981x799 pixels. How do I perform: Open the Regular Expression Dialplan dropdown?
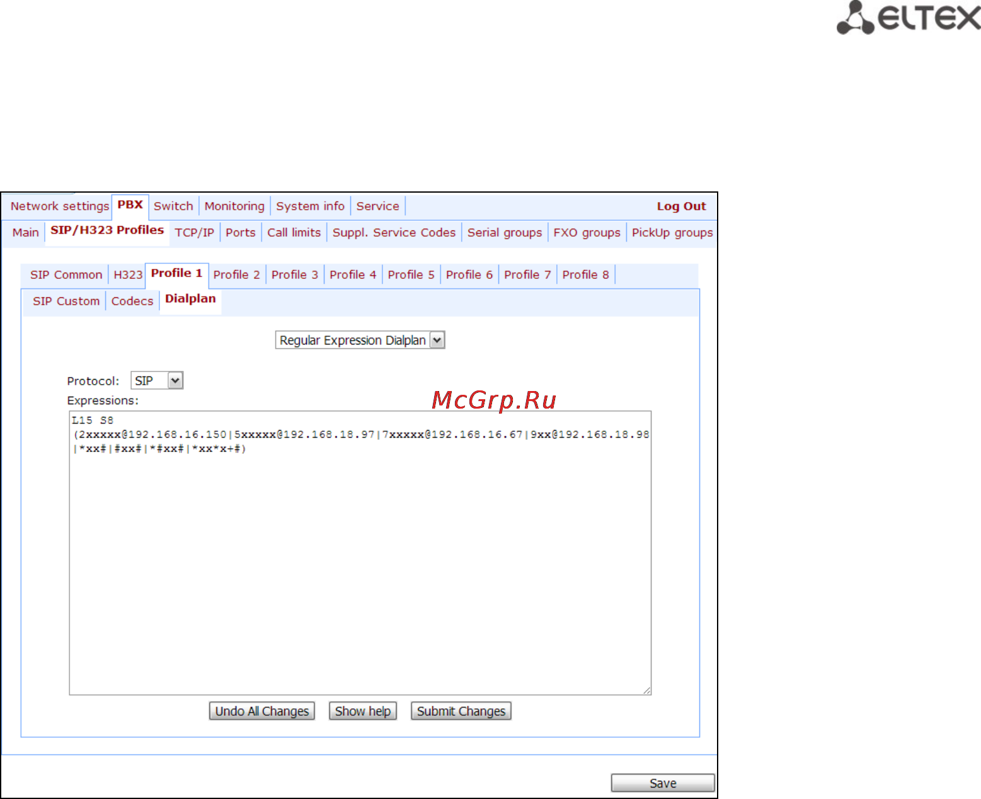(x=360, y=340)
